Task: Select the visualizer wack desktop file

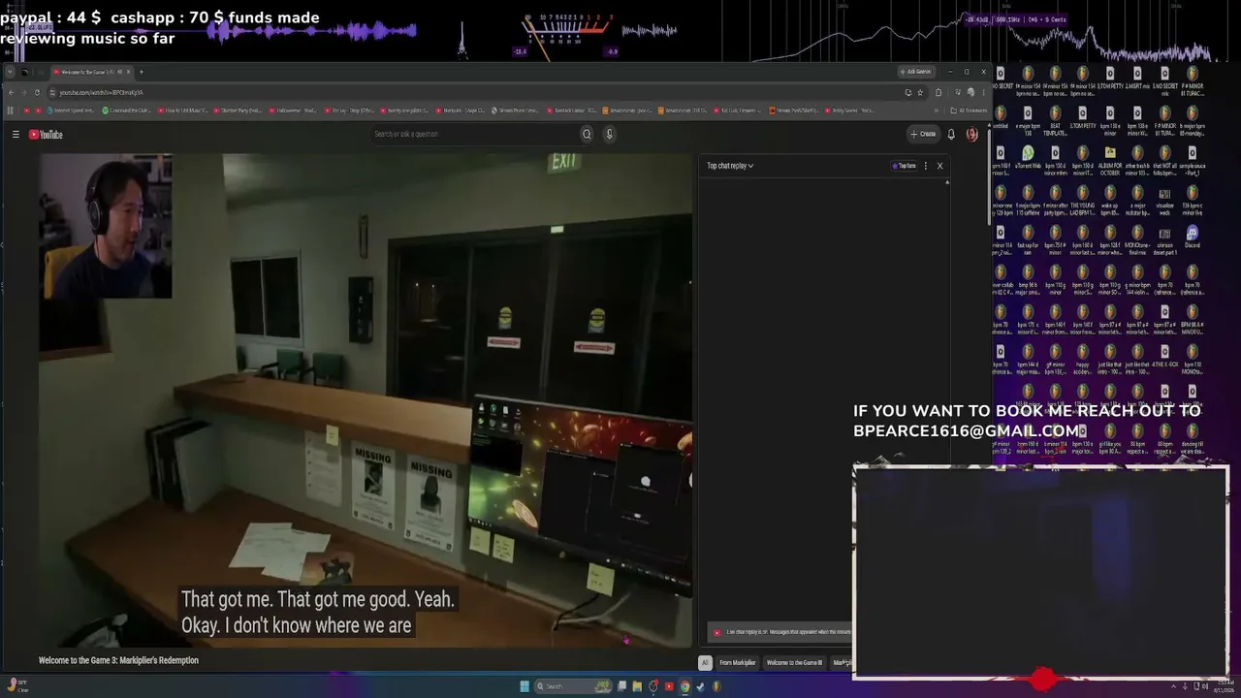Action: [1164, 199]
